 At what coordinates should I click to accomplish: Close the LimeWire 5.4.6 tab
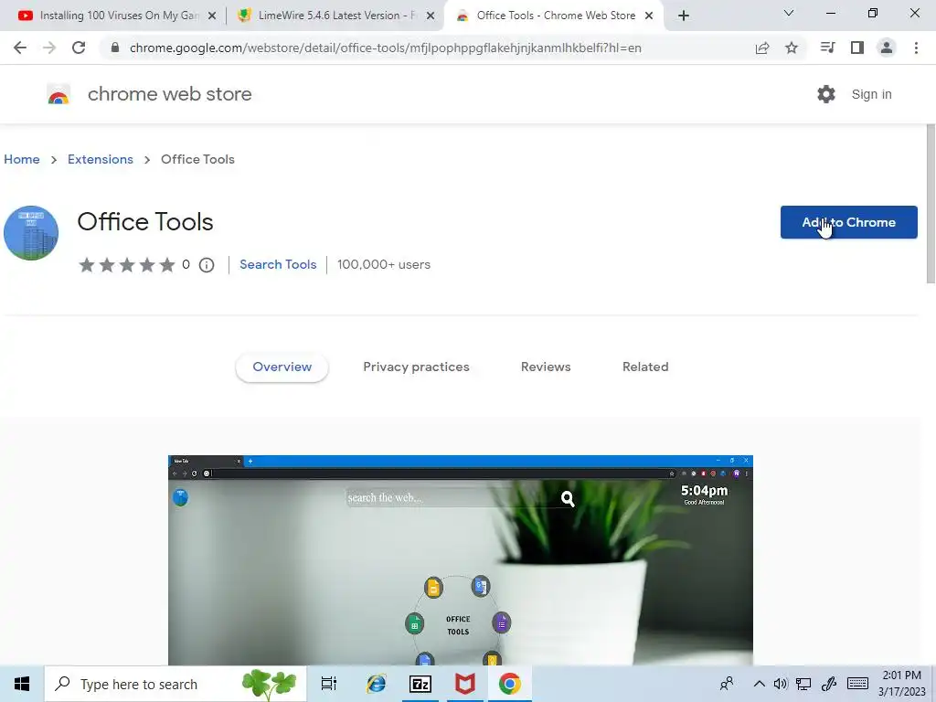pos(430,16)
